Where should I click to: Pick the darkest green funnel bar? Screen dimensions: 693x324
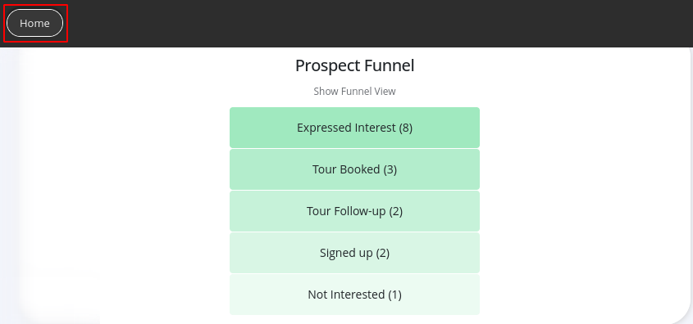click(354, 128)
